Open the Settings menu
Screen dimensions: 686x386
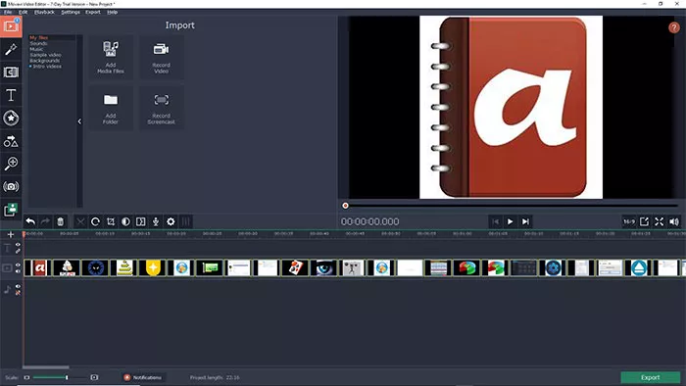71,12
